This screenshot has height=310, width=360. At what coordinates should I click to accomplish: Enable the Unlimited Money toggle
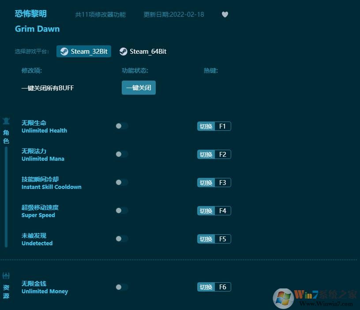click(x=121, y=287)
